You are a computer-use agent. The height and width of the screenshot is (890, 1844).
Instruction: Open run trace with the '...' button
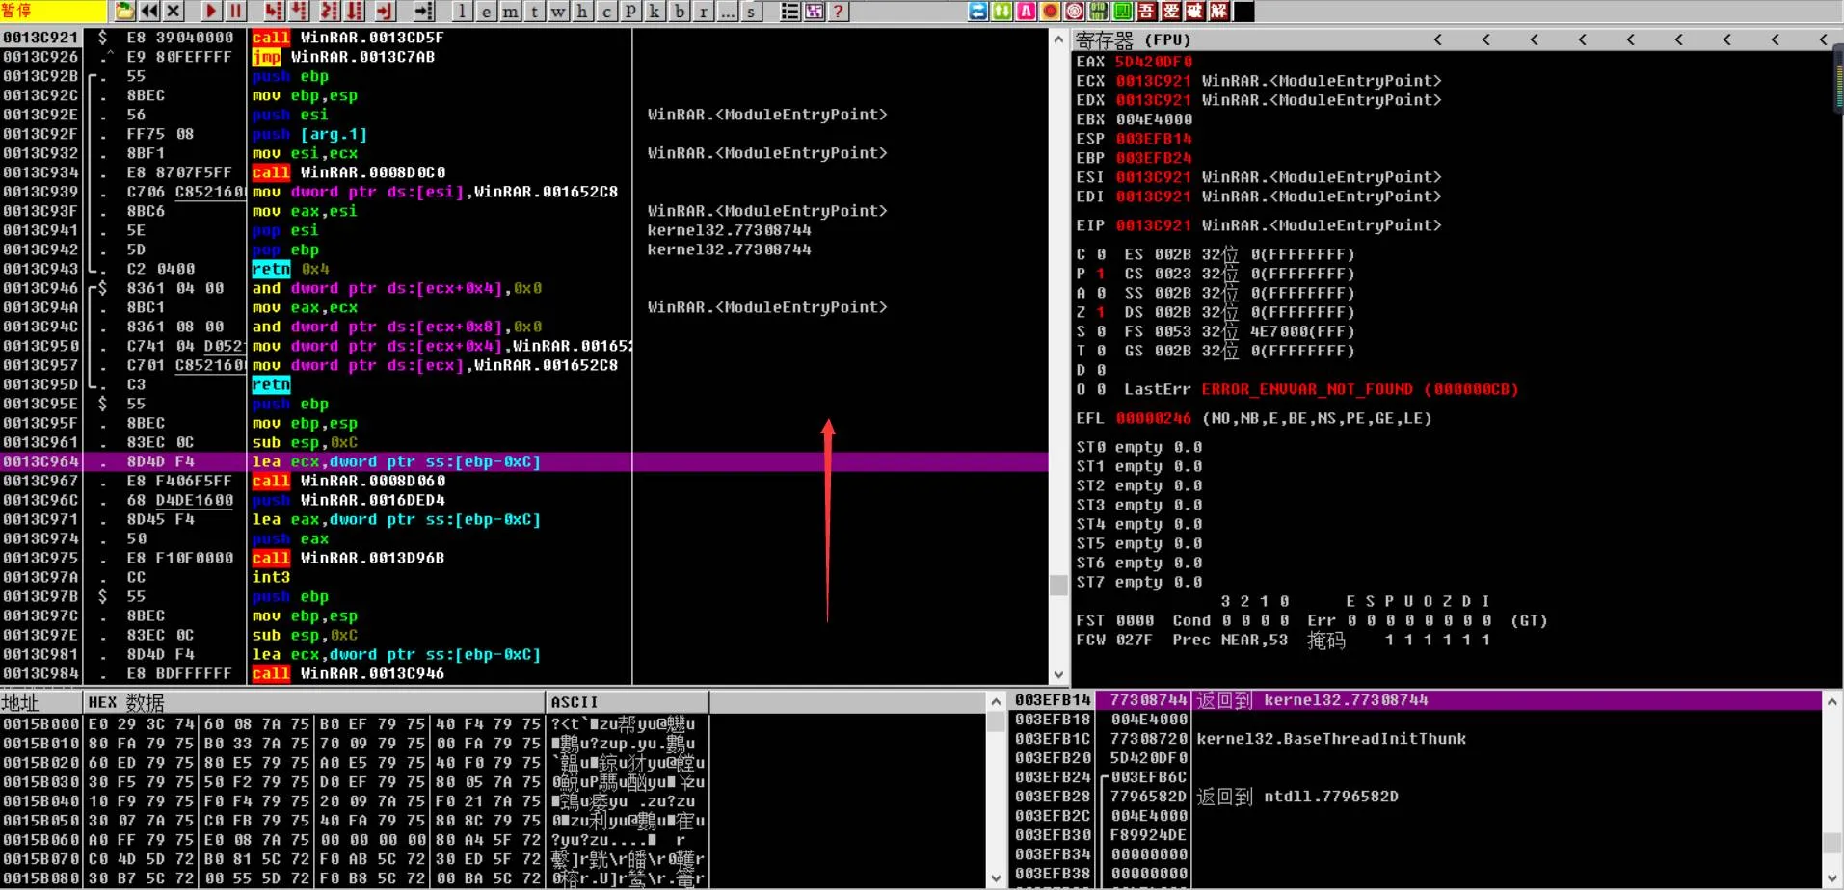point(728,12)
